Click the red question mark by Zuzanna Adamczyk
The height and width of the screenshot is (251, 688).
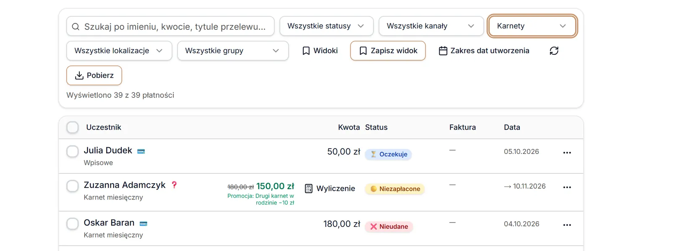(x=175, y=185)
